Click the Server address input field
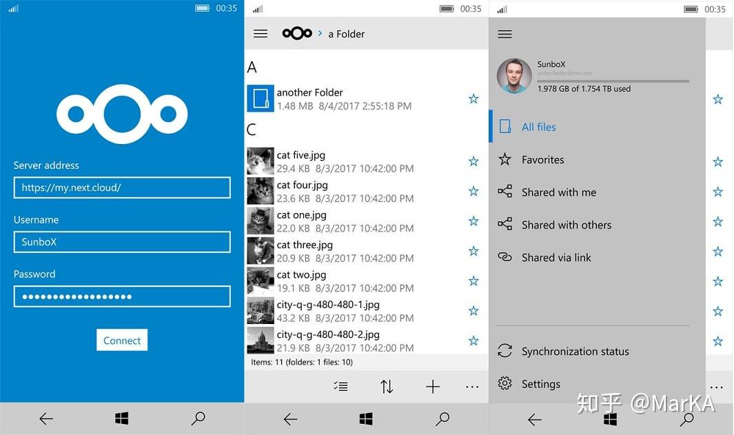734x435 pixels. tap(122, 188)
